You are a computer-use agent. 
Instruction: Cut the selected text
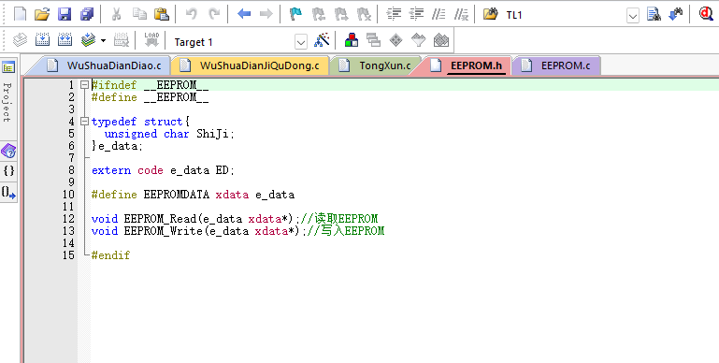click(x=117, y=14)
